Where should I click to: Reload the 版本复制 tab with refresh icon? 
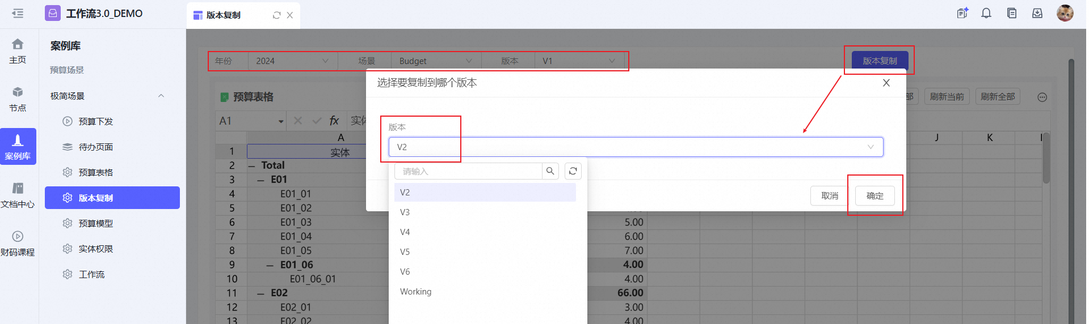click(x=276, y=15)
